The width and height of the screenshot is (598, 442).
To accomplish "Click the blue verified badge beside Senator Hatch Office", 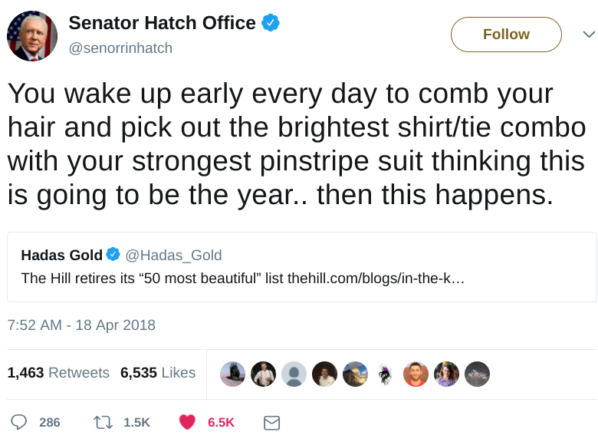I will coord(271,22).
